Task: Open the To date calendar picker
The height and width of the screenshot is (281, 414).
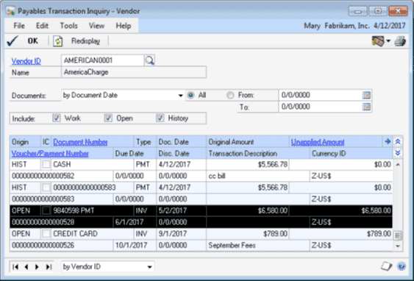Action: (366, 107)
